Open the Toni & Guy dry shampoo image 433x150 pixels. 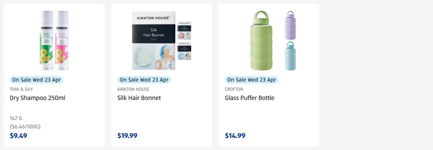point(54,41)
